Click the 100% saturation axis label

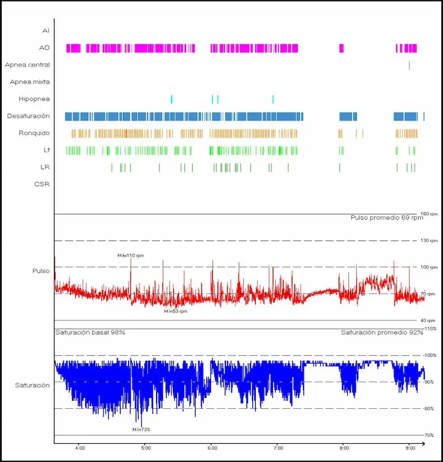(x=430, y=356)
